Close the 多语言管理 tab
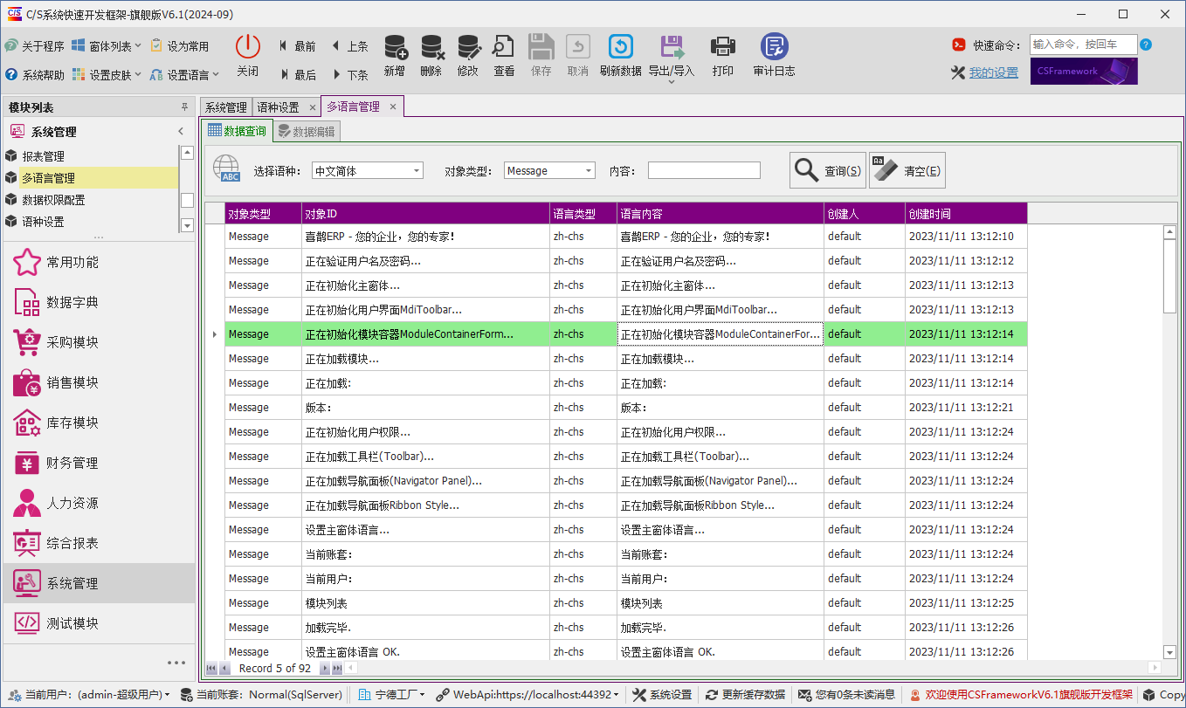This screenshot has height=708, width=1186. tap(393, 107)
